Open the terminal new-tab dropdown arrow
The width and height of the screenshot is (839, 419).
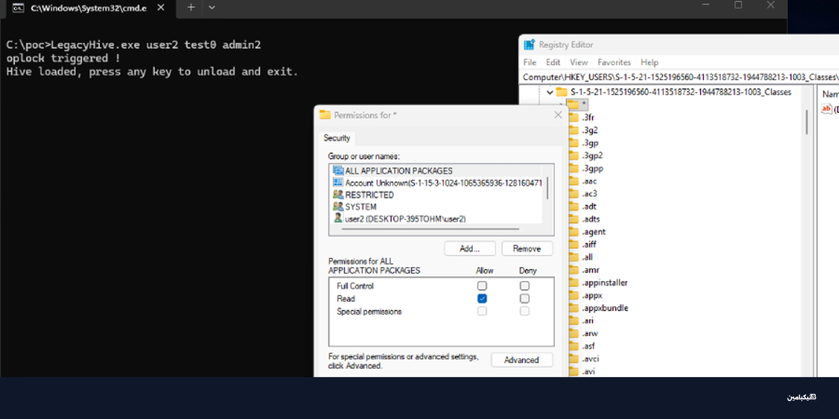click(212, 7)
